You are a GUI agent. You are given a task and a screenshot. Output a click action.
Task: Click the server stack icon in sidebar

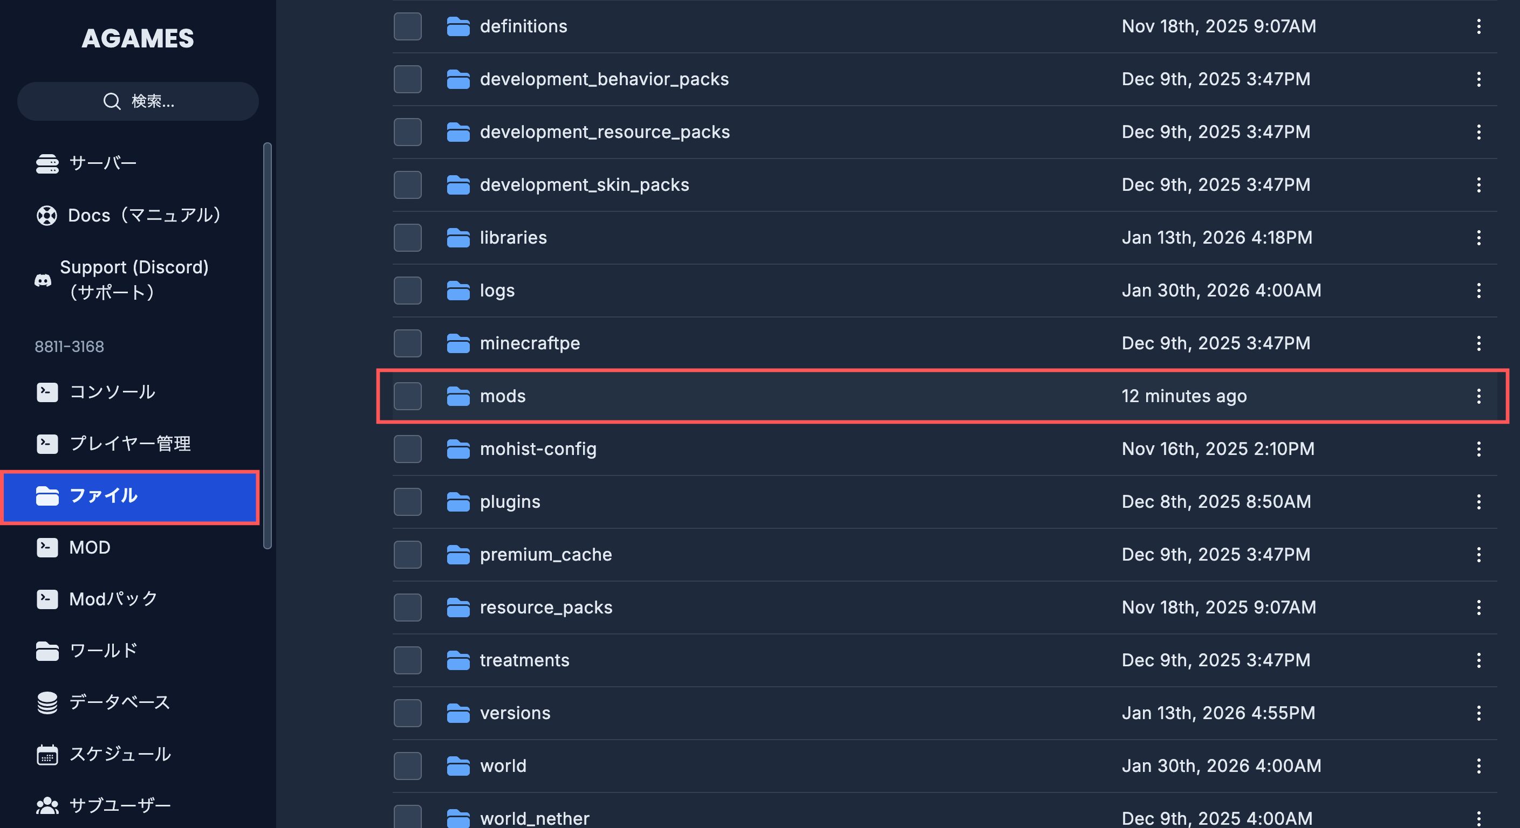point(47,163)
